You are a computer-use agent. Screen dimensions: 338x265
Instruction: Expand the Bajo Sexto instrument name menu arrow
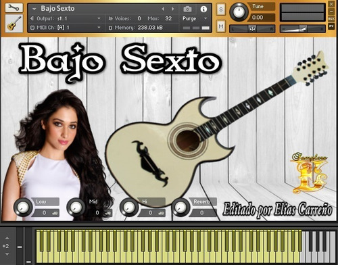click(34, 9)
